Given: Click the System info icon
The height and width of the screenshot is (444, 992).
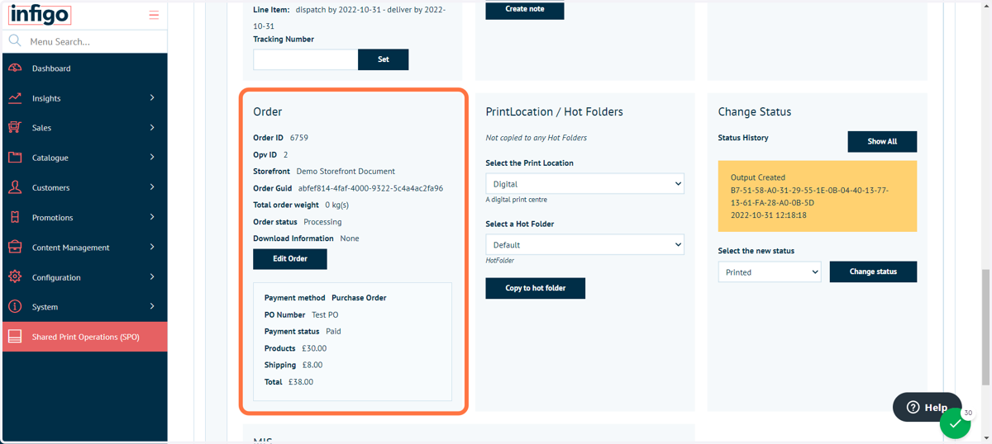Looking at the screenshot, I should (15, 306).
